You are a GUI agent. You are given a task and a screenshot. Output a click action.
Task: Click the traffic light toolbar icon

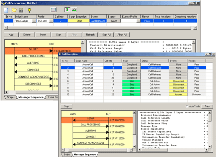[67, 10]
